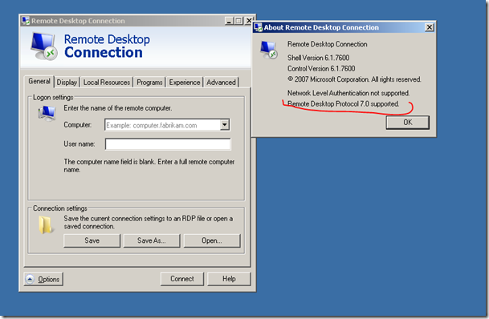Click the 'User name:' label
489x319 pixels.
[79, 144]
